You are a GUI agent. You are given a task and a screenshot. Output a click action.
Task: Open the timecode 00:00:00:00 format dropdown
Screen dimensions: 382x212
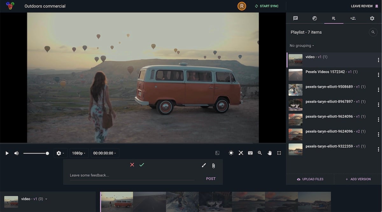pos(105,153)
